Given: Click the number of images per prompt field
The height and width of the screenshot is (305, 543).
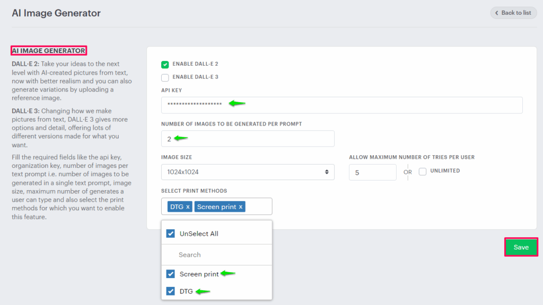Looking at the screenshot, I should 248,139.
